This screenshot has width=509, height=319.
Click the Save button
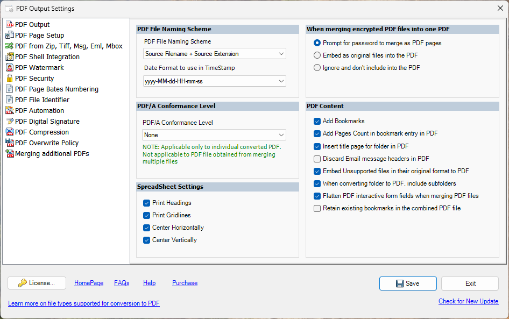[408, 283]
